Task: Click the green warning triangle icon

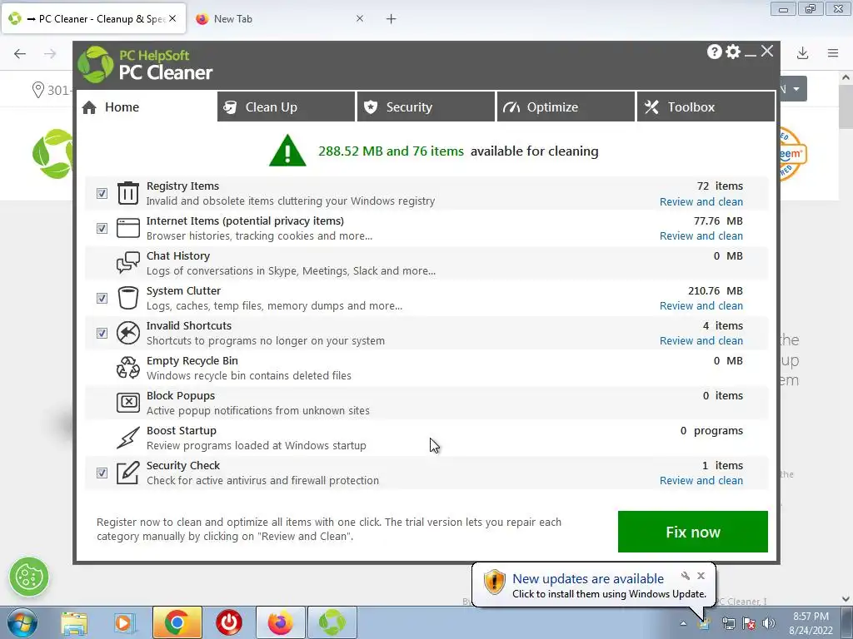Action: click(x=287, y=151)
